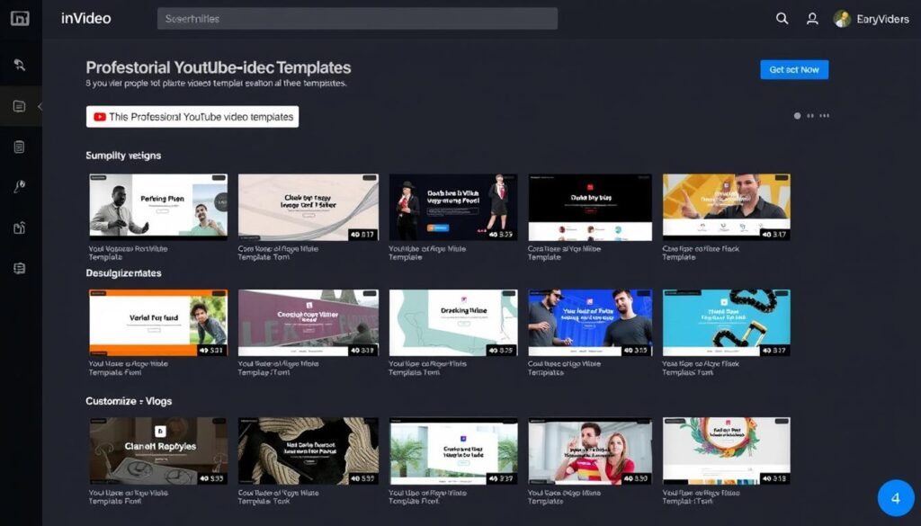The width and height of the screenshot is (921, 526).
Task: Click the caption under the floral wreath template
Action: (x=701, y=496)
